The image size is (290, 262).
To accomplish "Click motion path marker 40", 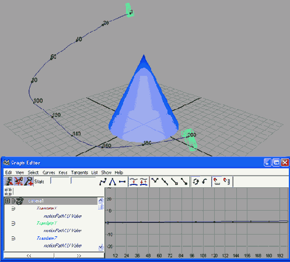I will pos(78,40).
